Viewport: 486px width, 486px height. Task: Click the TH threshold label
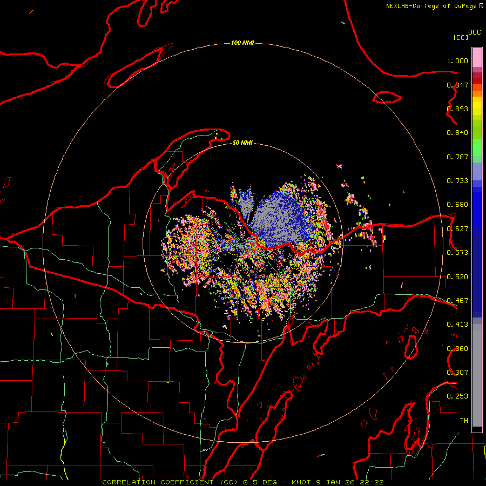click(464, 421)
